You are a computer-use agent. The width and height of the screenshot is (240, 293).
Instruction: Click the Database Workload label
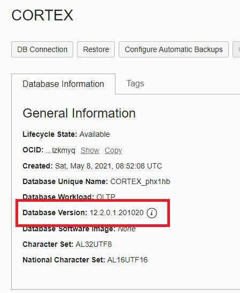pyautogui.click(x=58, y=196)
